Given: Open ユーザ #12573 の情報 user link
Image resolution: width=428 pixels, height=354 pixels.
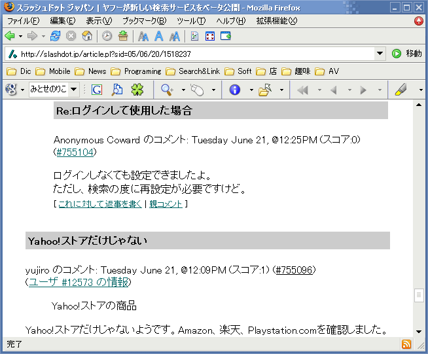Looking at the screenshot, I should point(79,282).
